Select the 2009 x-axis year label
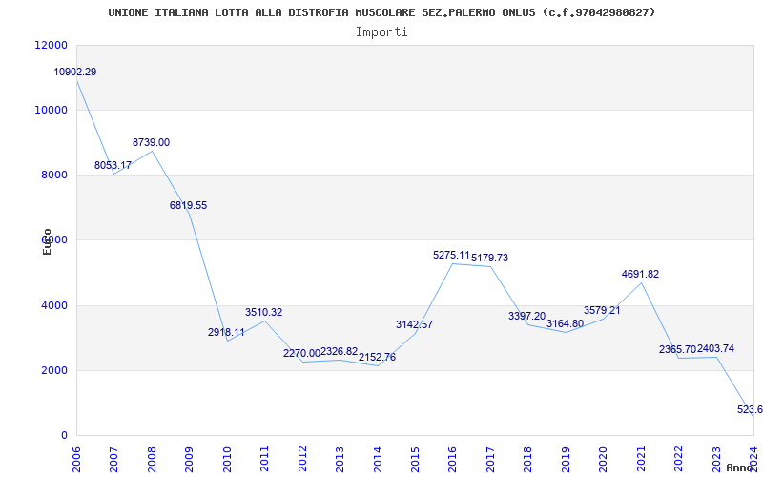This screenshot has width=763, height=477. click(189, 459)
